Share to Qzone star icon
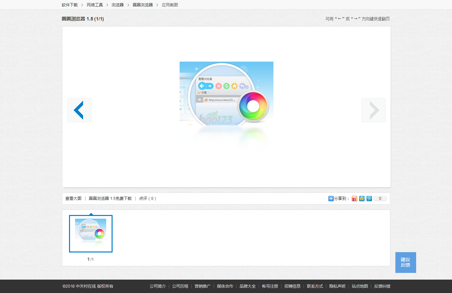452x293 pixels. [362, 199]
